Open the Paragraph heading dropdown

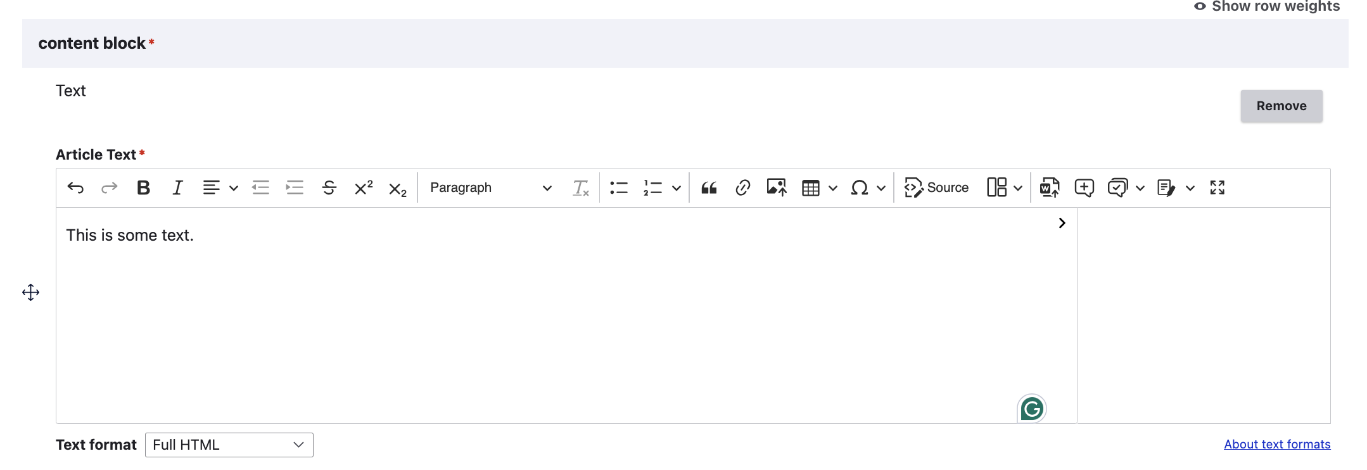click(x=491, y=187)
